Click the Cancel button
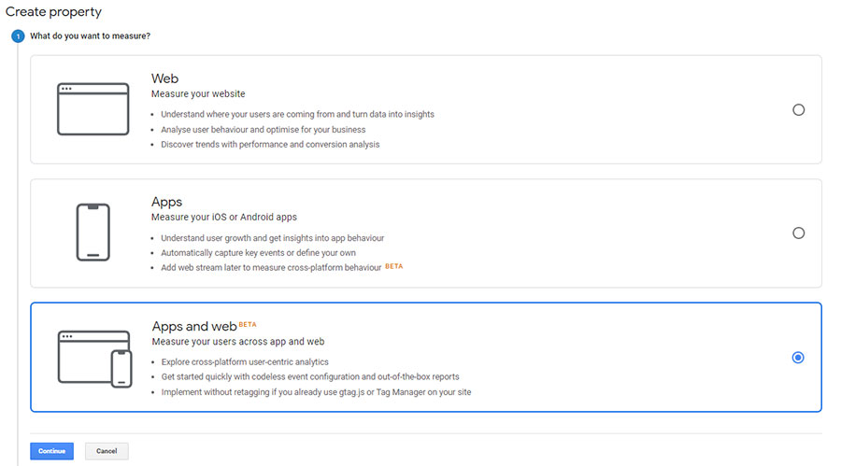Image resolution: width=841 pixels, height=466 pixels. (107, 451)
